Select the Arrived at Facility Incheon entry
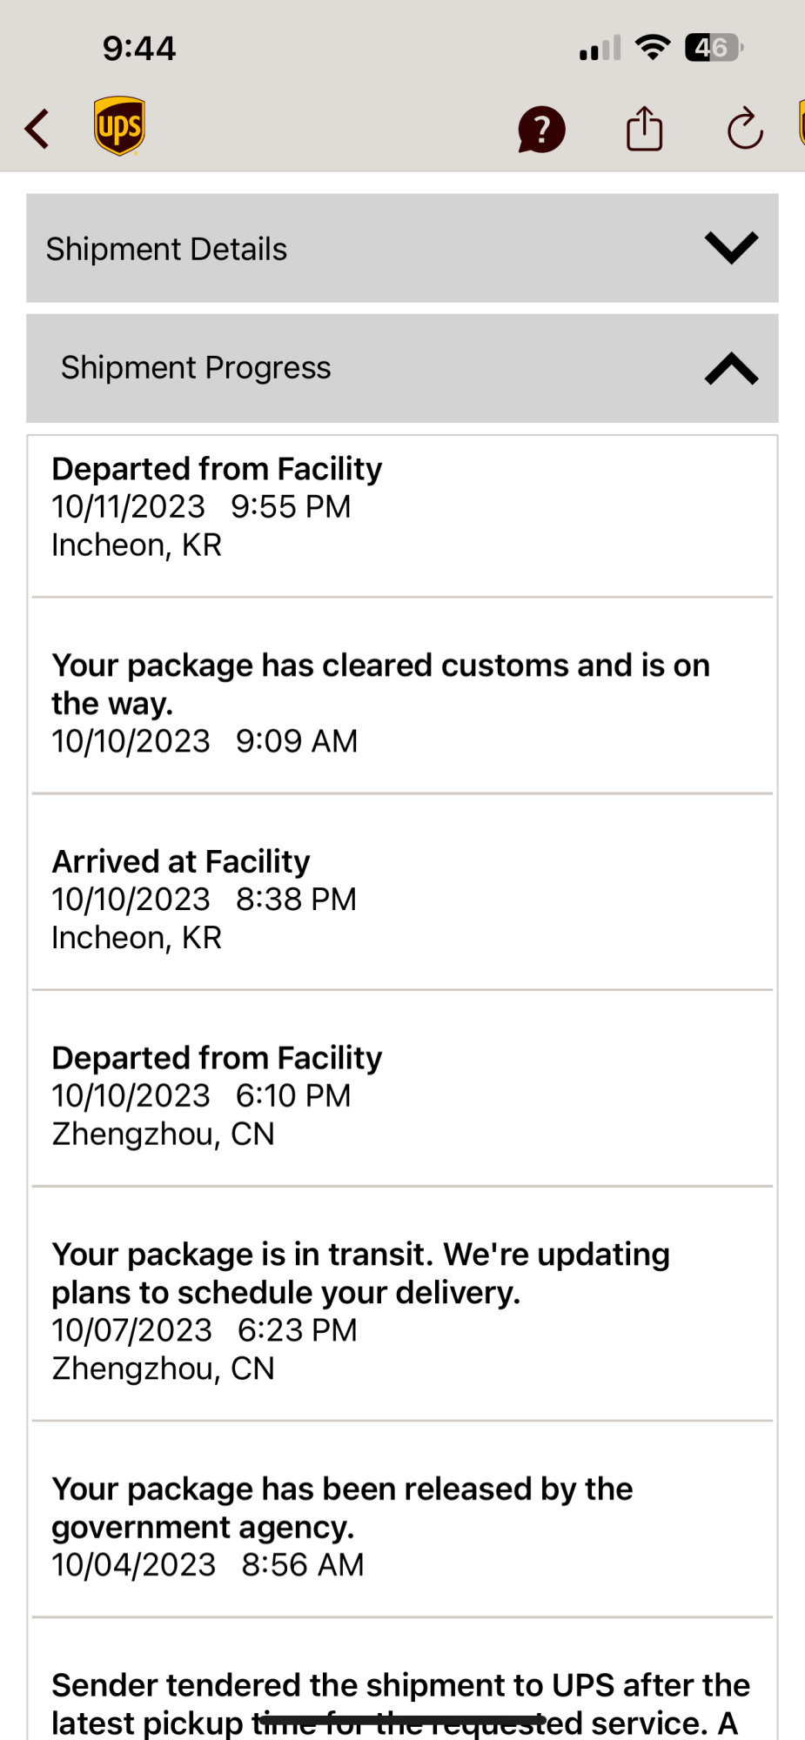The image size is (805, 1740). click(x=400, y=899)
